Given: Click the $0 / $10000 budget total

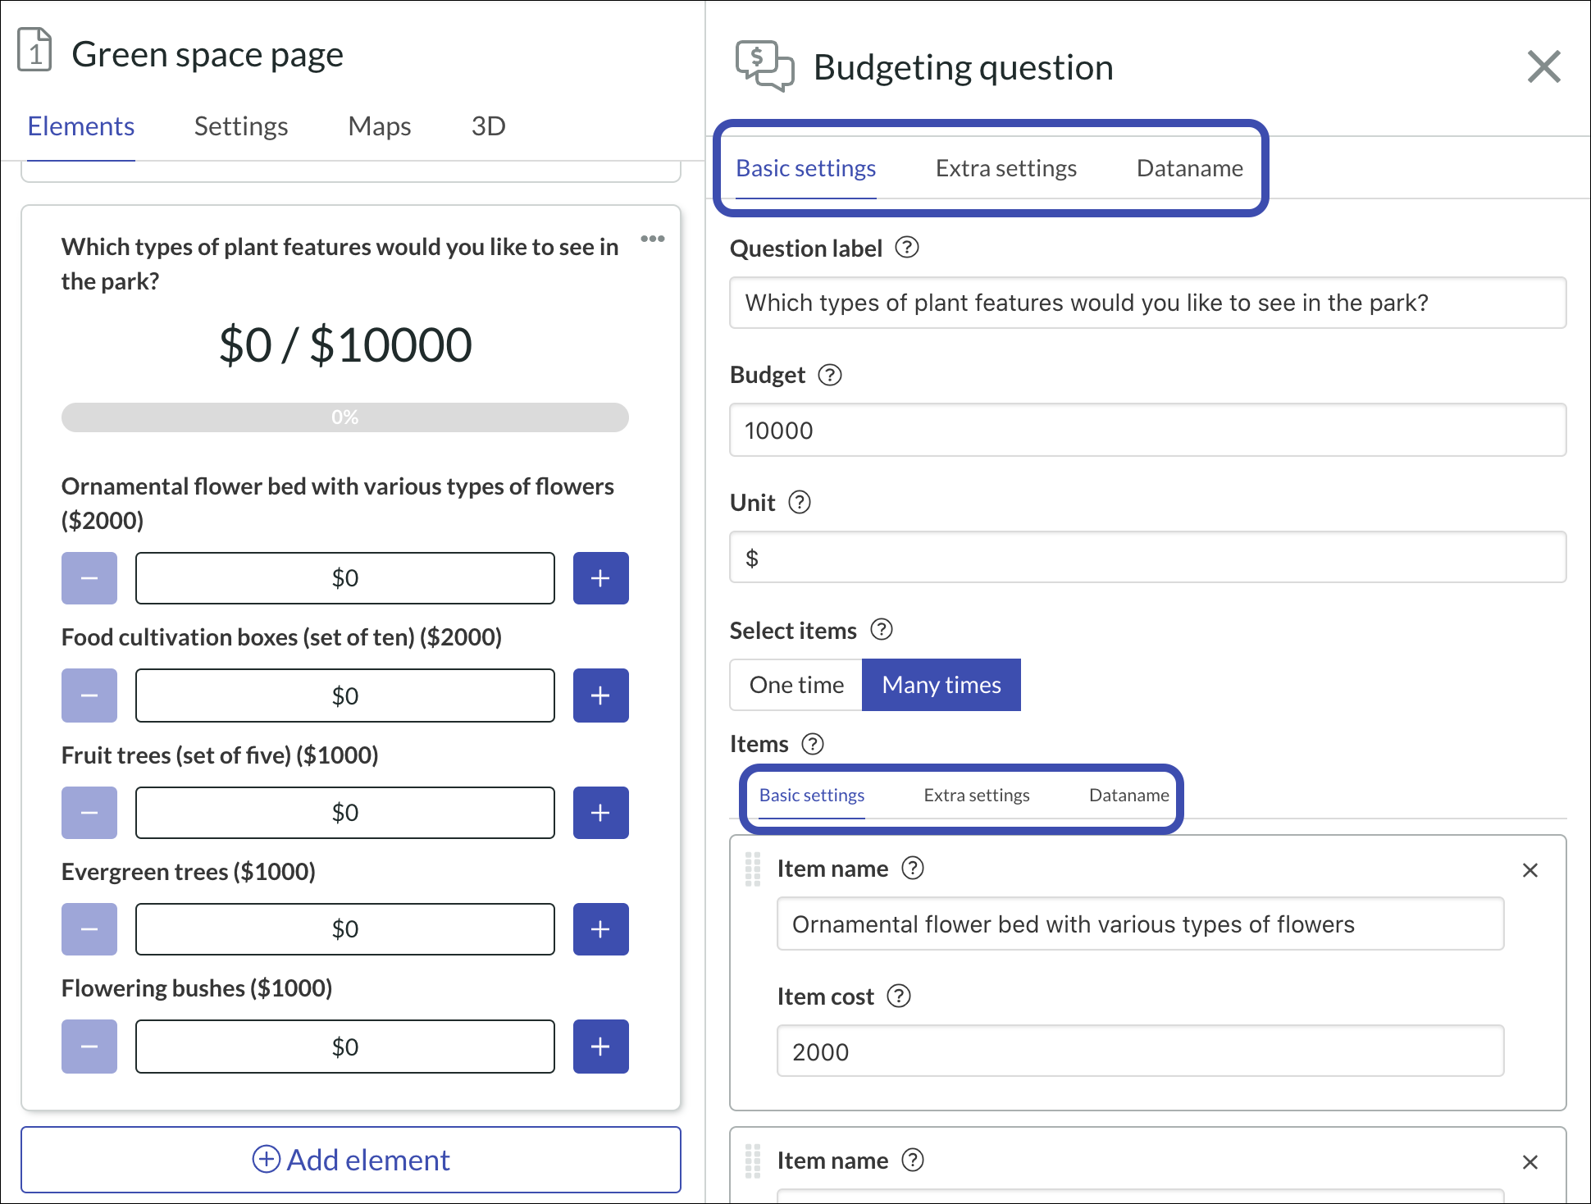Looking at the screenshot, I should [x=345, y=344].
